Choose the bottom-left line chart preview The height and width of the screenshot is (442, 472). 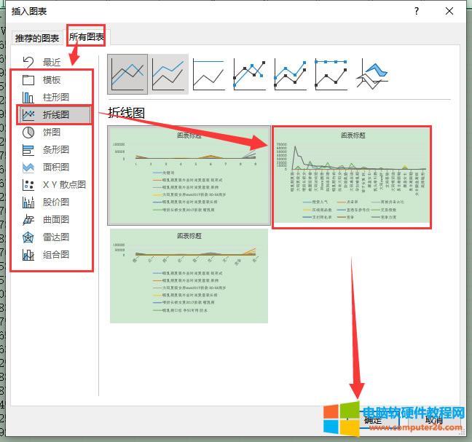187,275
